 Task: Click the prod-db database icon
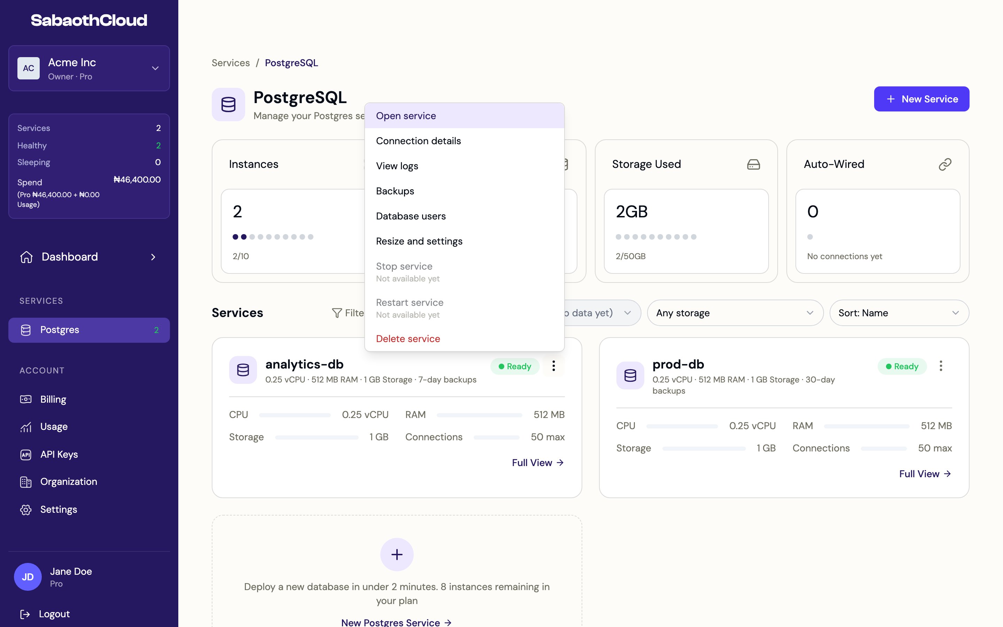click(x=630, y=375)
